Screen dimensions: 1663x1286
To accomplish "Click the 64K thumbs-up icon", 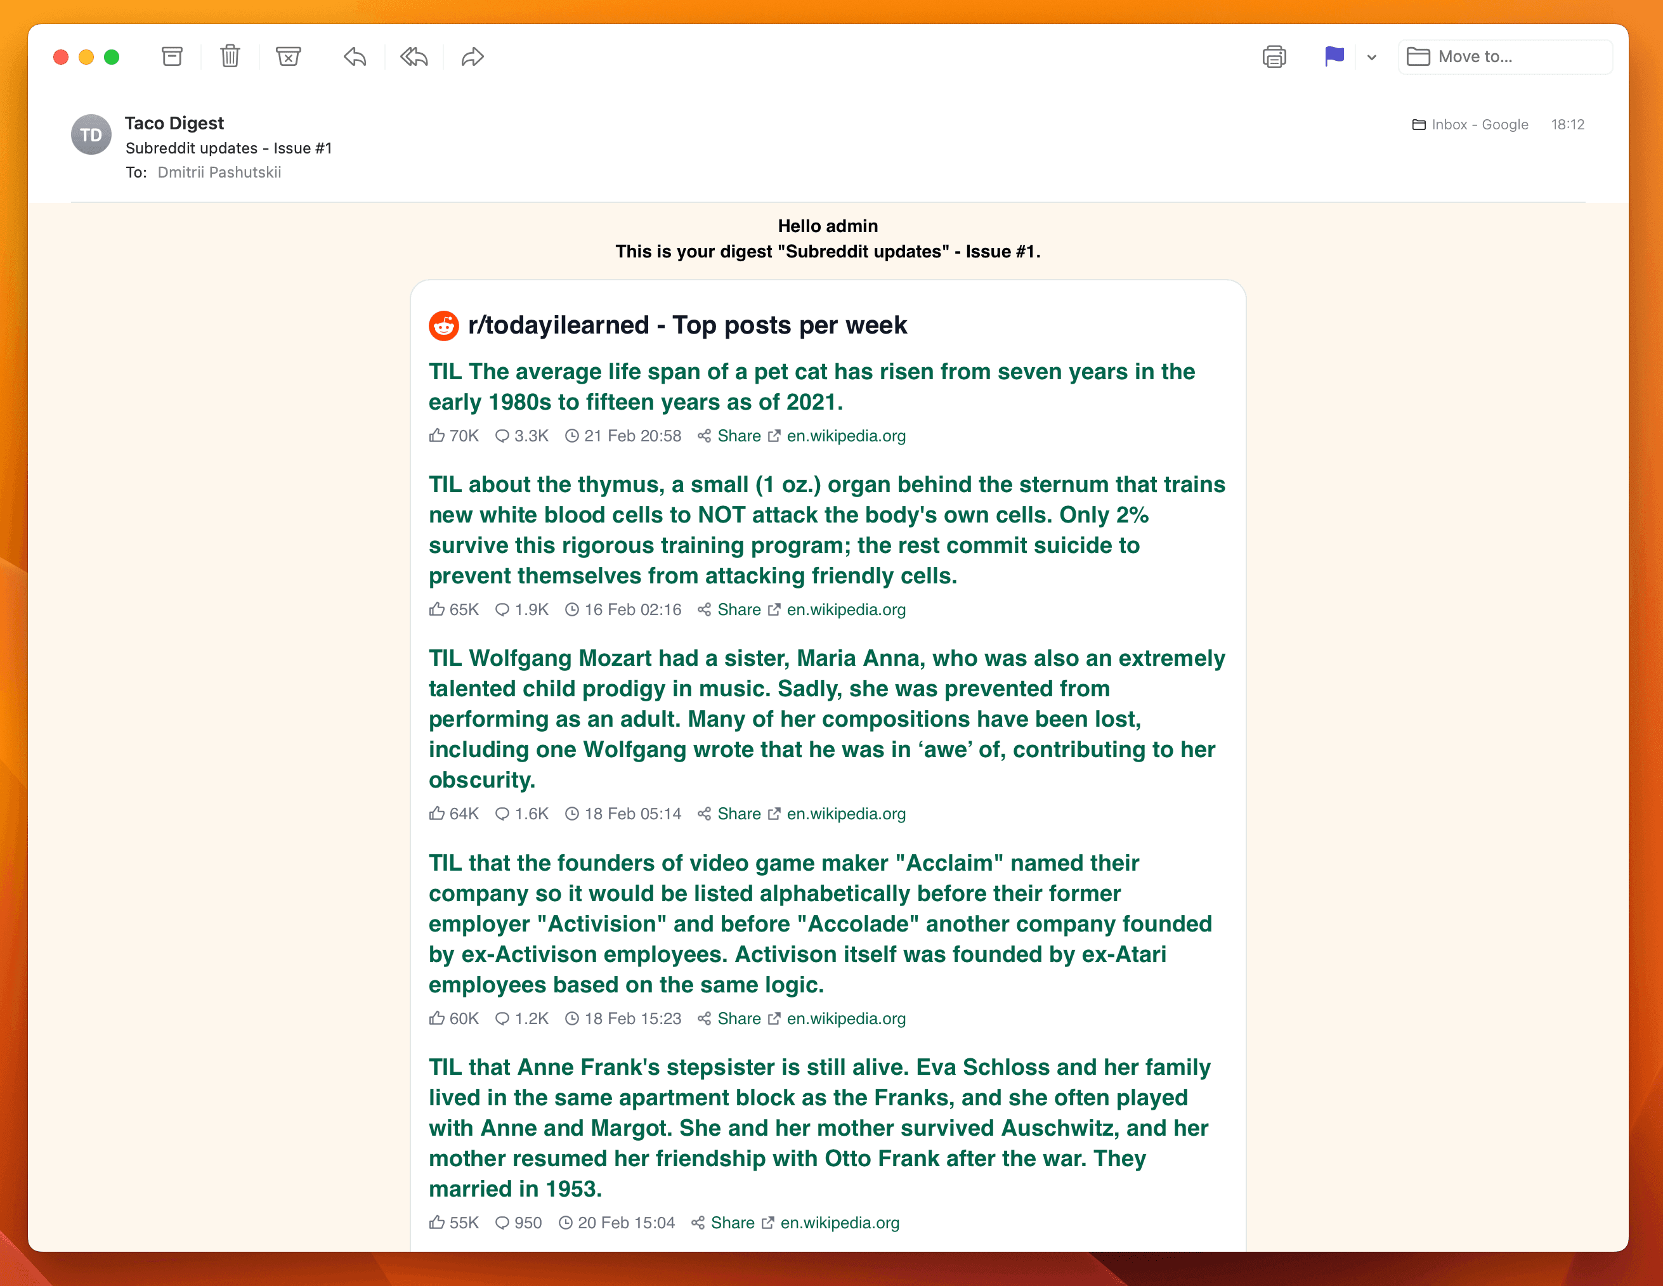I will pyautogui.click(x=437, y=813).
